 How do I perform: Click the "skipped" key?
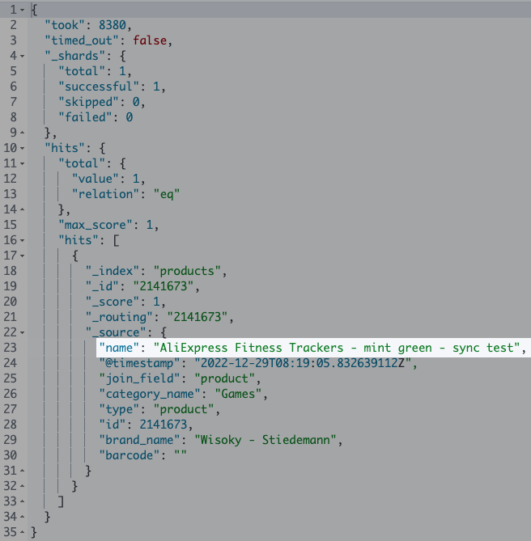point(88,102)
